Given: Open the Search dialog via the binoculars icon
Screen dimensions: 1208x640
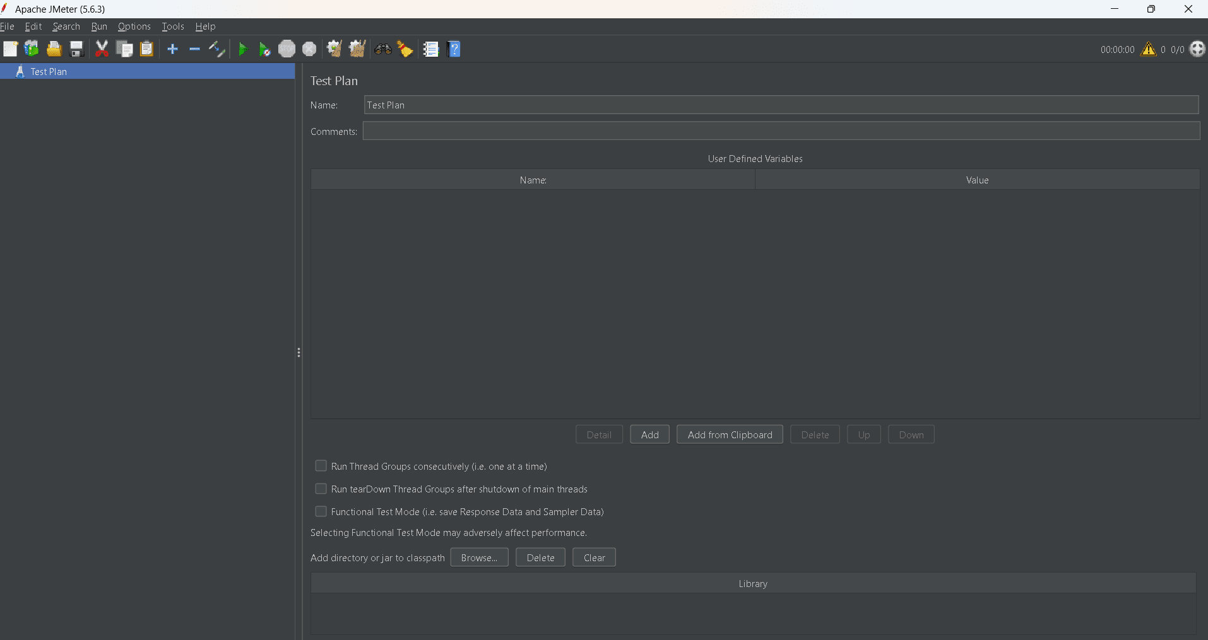Looking at the screenshot, I should click(382, 49).
